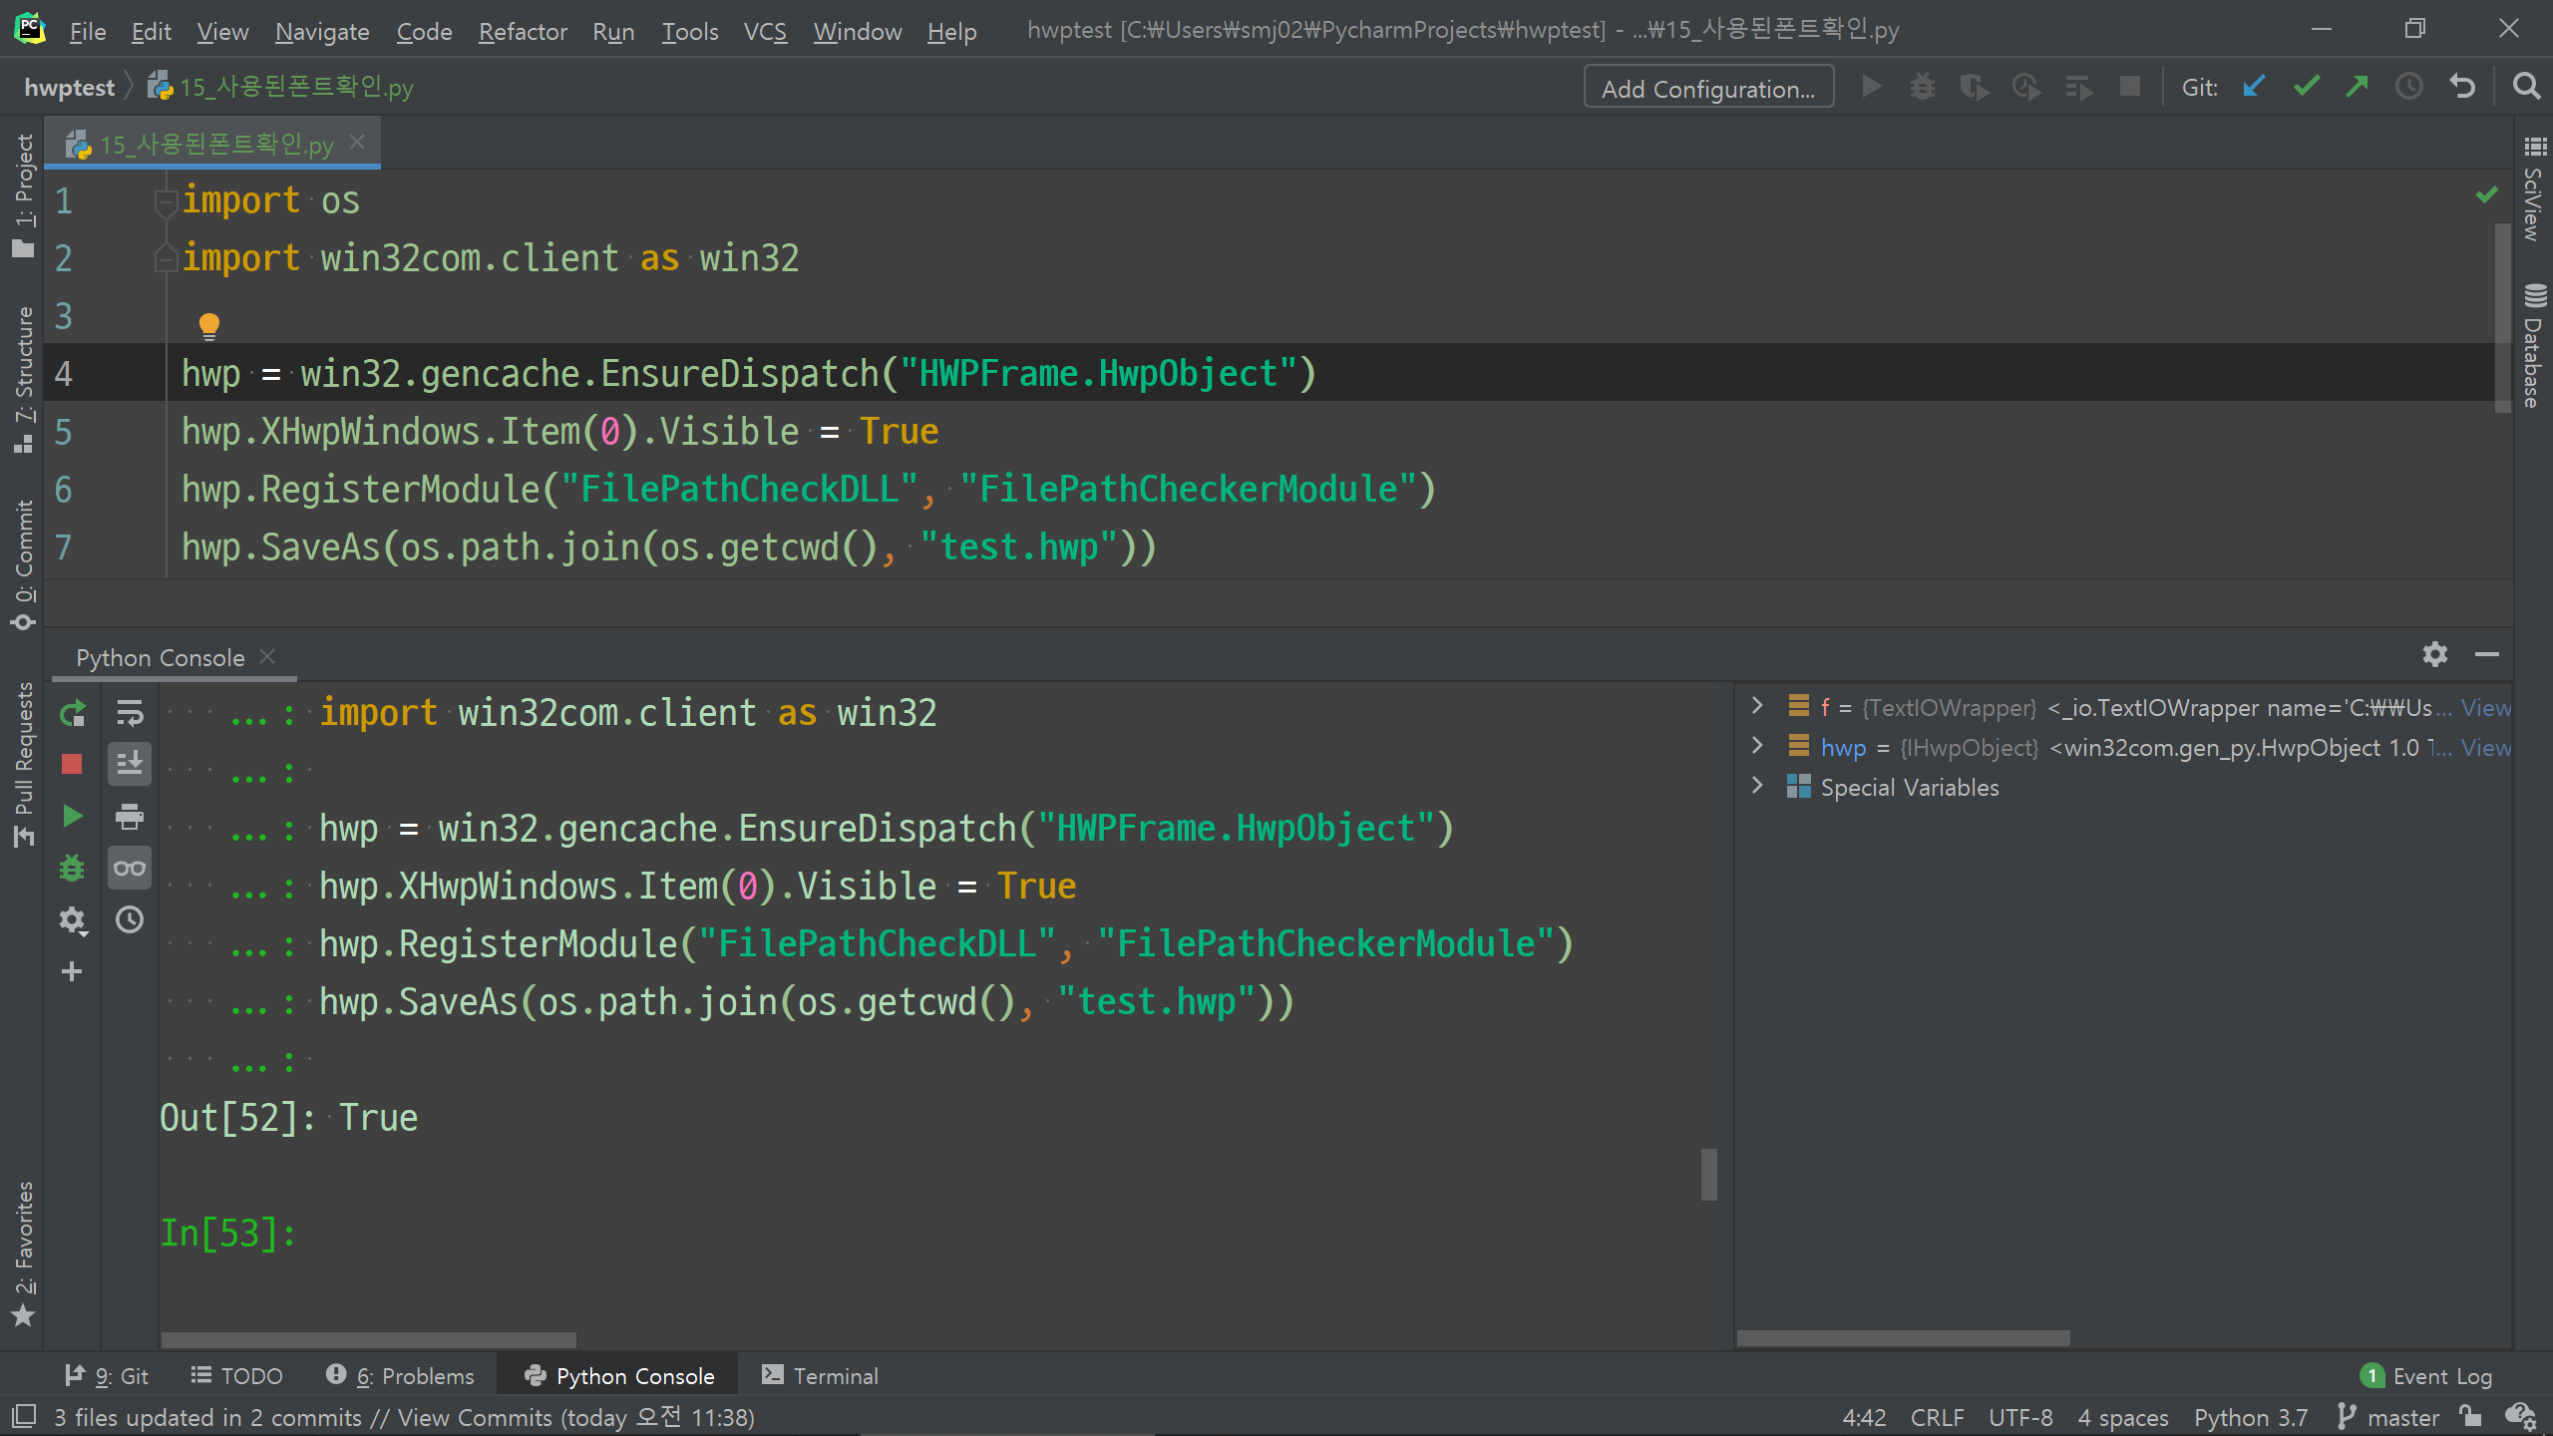Click the Add Configuration button
Viewport: 2553px width, 1436px height.
click(1708, 88)
